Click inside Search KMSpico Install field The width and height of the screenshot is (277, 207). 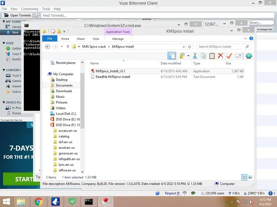tap(224, 47)
